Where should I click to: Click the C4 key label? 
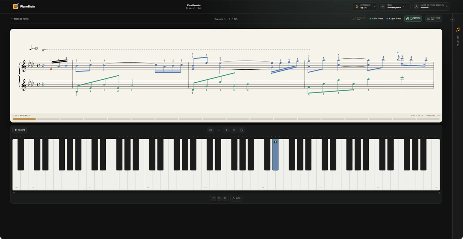pos(205,187)
